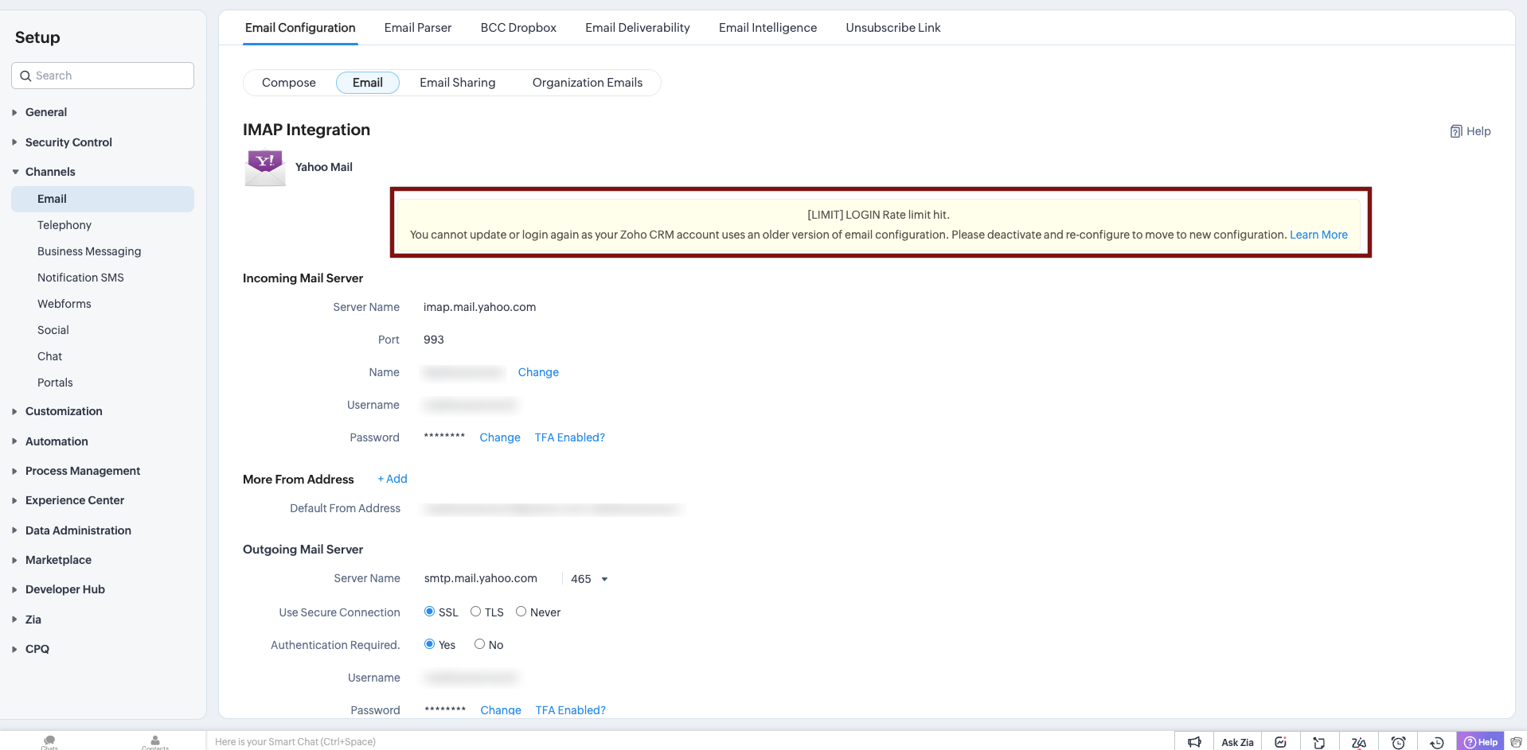Screen dimensions: 1527x750
Task: Select Email under Channels
Action: pos(103,199)
